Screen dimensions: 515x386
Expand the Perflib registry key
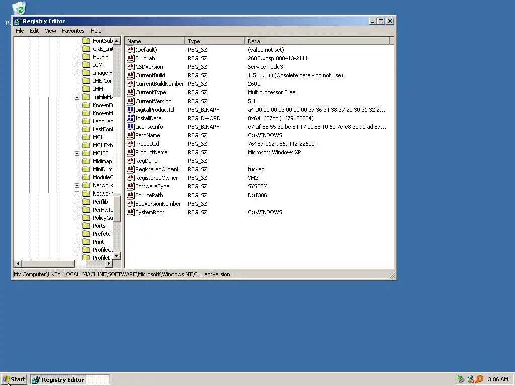(77, 202)
